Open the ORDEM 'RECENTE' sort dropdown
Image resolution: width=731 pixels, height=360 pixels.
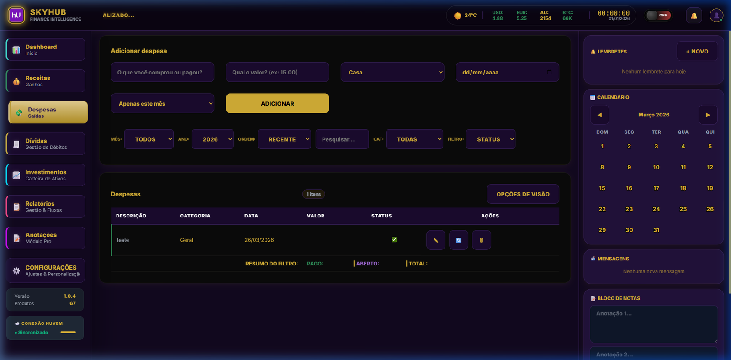click(x=284, y=139)
